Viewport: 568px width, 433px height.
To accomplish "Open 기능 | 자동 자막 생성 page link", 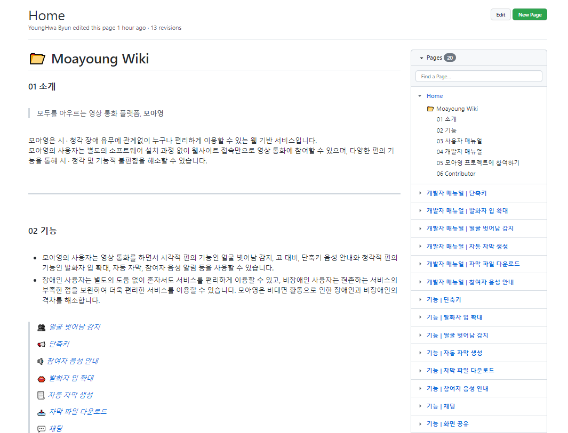I will point(454,353).
